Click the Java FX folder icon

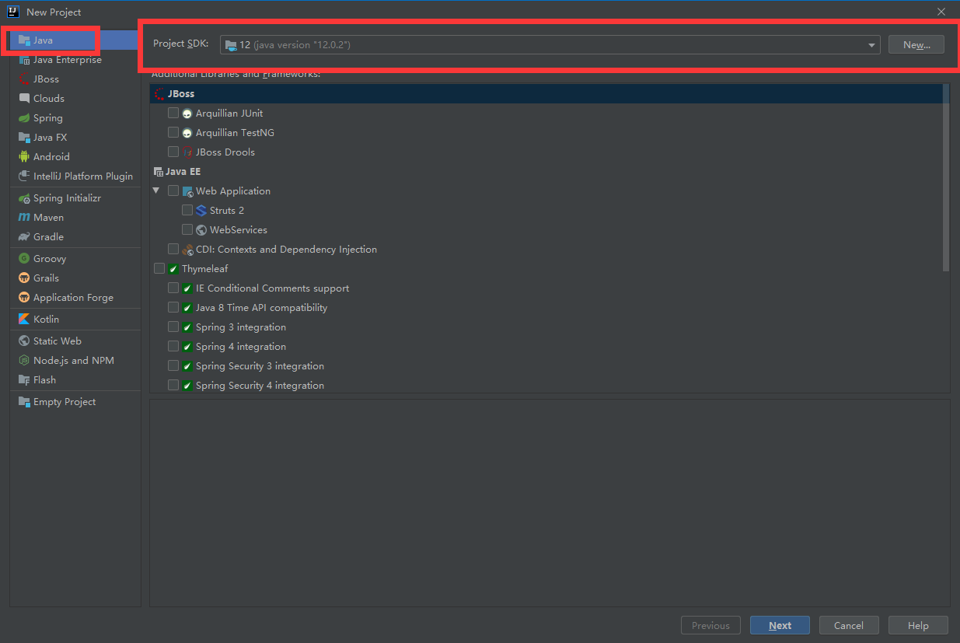click(x=24, y=138)
